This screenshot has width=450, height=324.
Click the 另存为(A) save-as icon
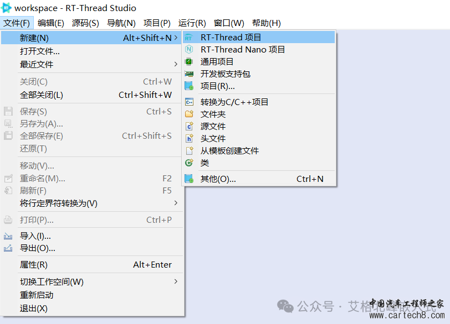[8, 124]
